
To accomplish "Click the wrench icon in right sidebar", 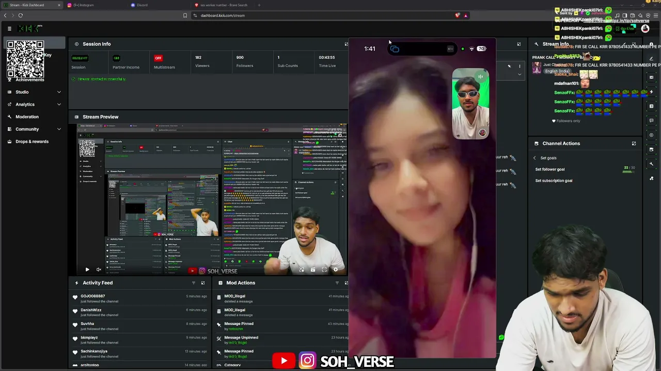I will pyautogui.click(x=652, y=164).
